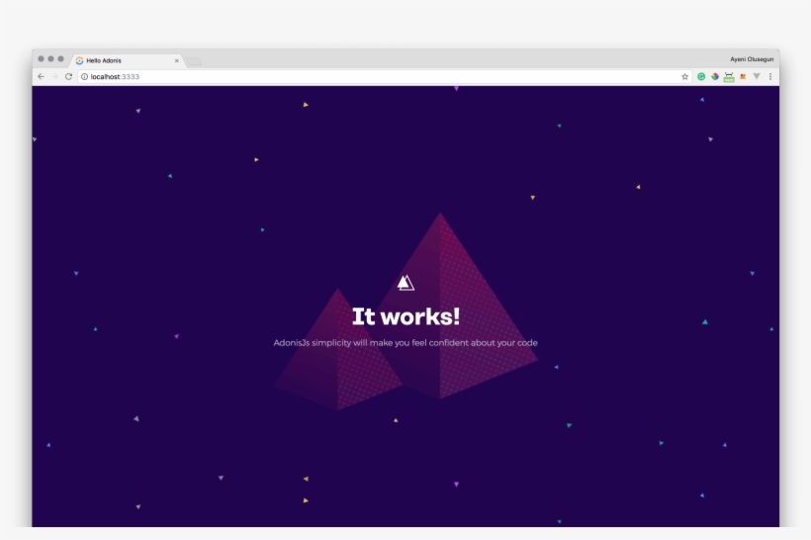Open the Ayeni Olusegun profile button

(752, 59)
